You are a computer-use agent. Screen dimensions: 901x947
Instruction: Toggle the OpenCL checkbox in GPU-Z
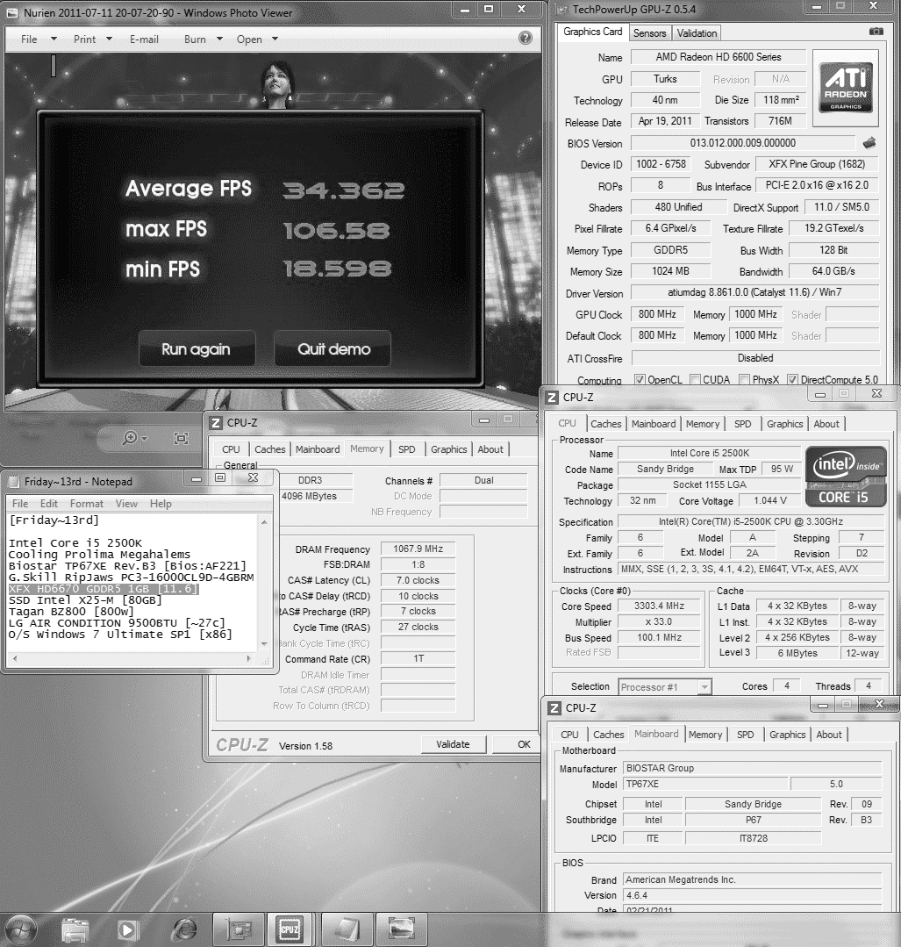(x=640, y=379)
